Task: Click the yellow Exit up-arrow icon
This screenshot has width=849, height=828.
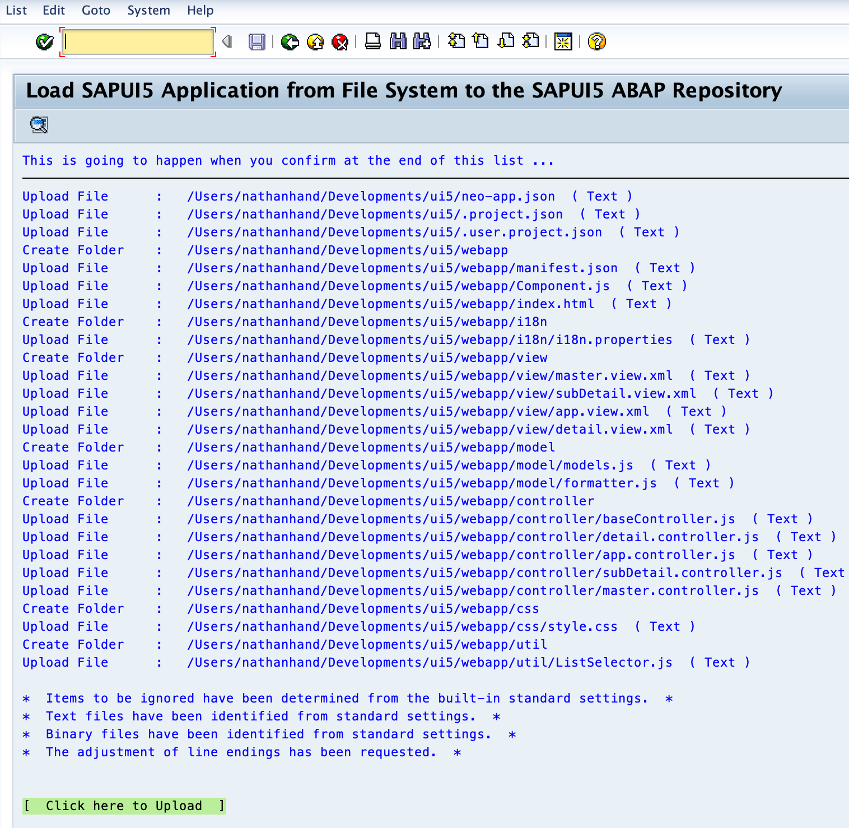Action: click(315, 41)
